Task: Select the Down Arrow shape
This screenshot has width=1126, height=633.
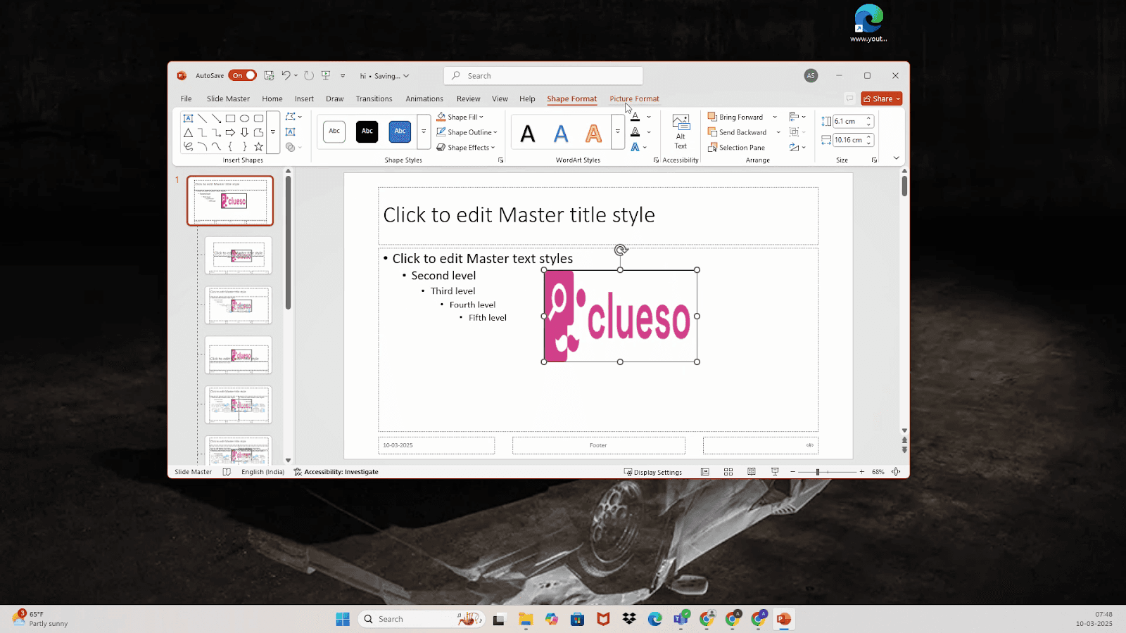Action: click(x=244, y=132)
